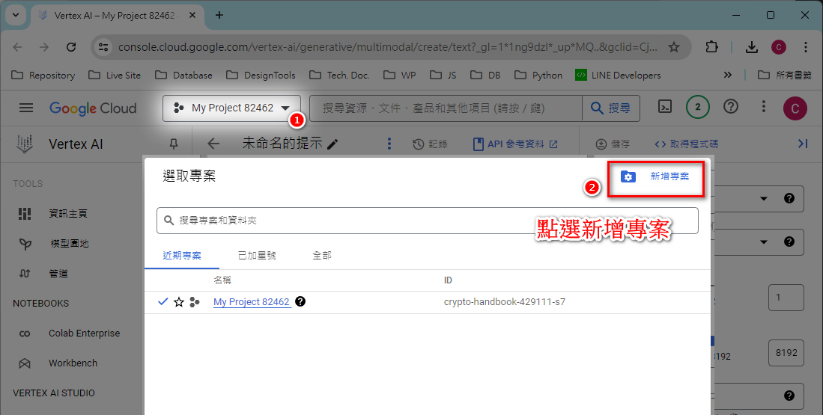Switch to the 近期專案 tab
This screenshot has width=823, height=415.
pos(182,256)
